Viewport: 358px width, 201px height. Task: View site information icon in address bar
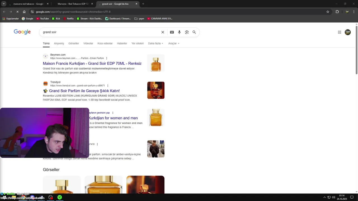pos(32,12)
